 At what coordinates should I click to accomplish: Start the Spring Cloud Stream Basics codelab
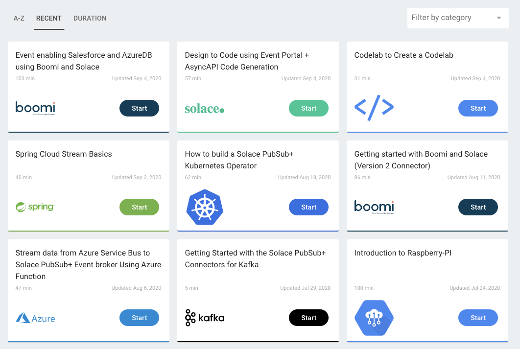139,207
